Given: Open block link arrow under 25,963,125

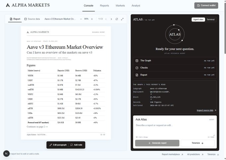Looking at the screenshot, I should coord(151,99).
